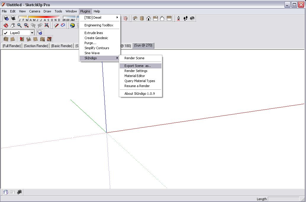Open the View menu
This screenshot has width=306, height=202.
pos(22,11)
